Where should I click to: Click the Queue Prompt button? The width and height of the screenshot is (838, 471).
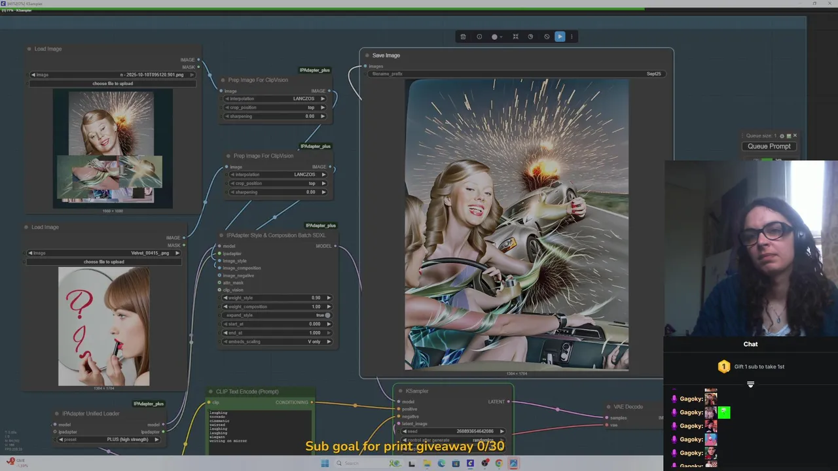[769, 147]
